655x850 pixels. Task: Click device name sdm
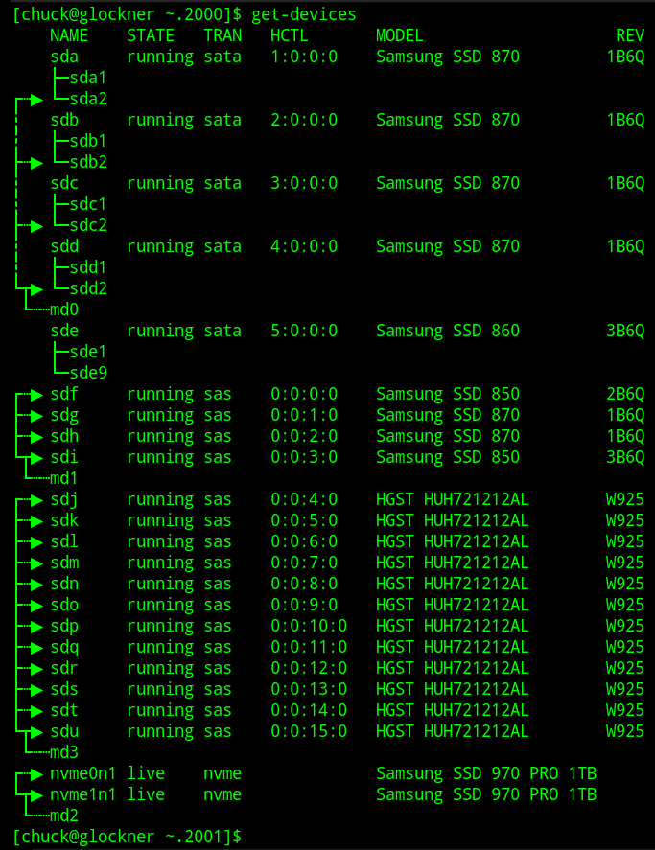click(64, 563)
